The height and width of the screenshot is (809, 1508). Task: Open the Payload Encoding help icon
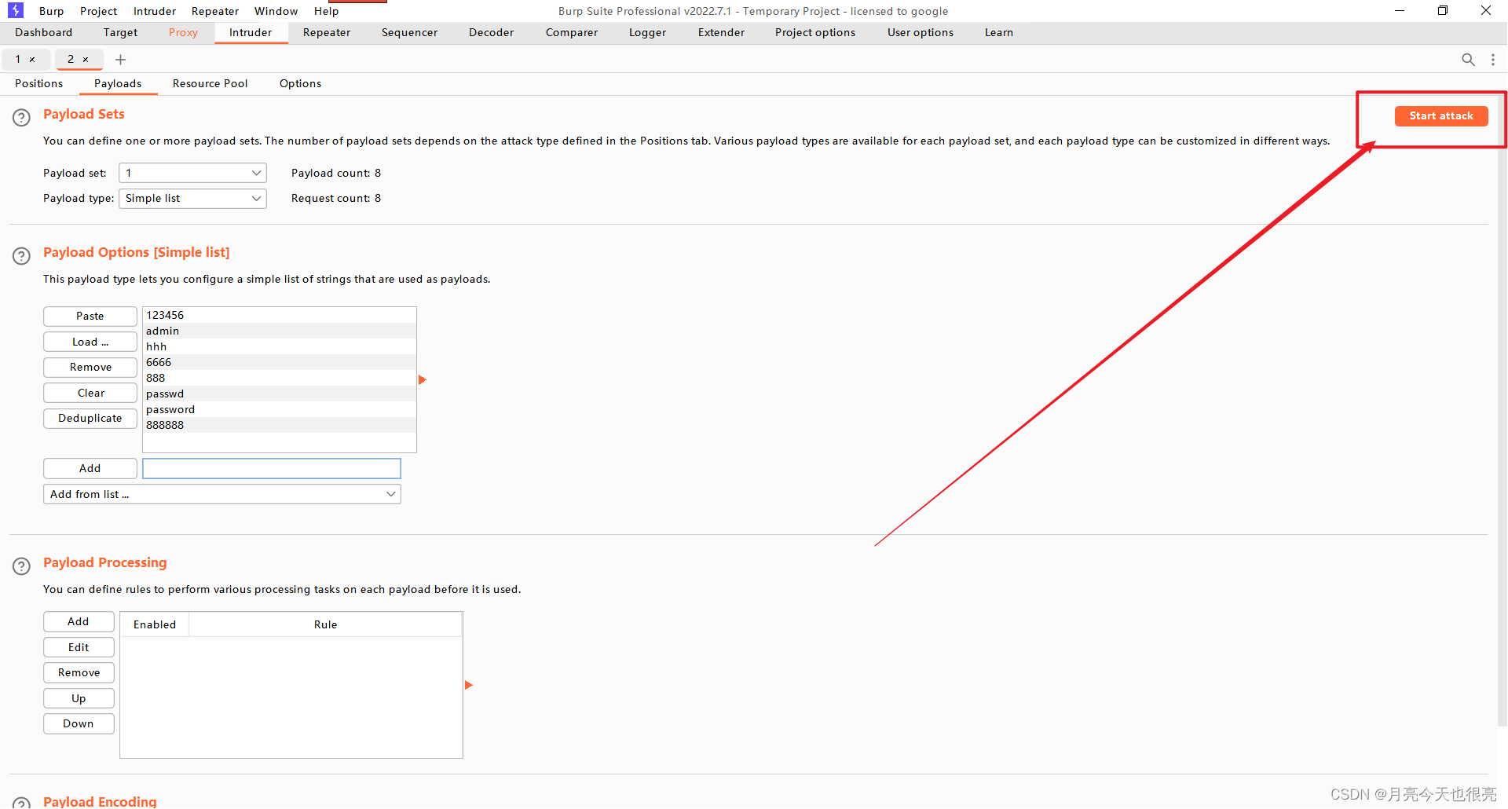click(21, 803)
